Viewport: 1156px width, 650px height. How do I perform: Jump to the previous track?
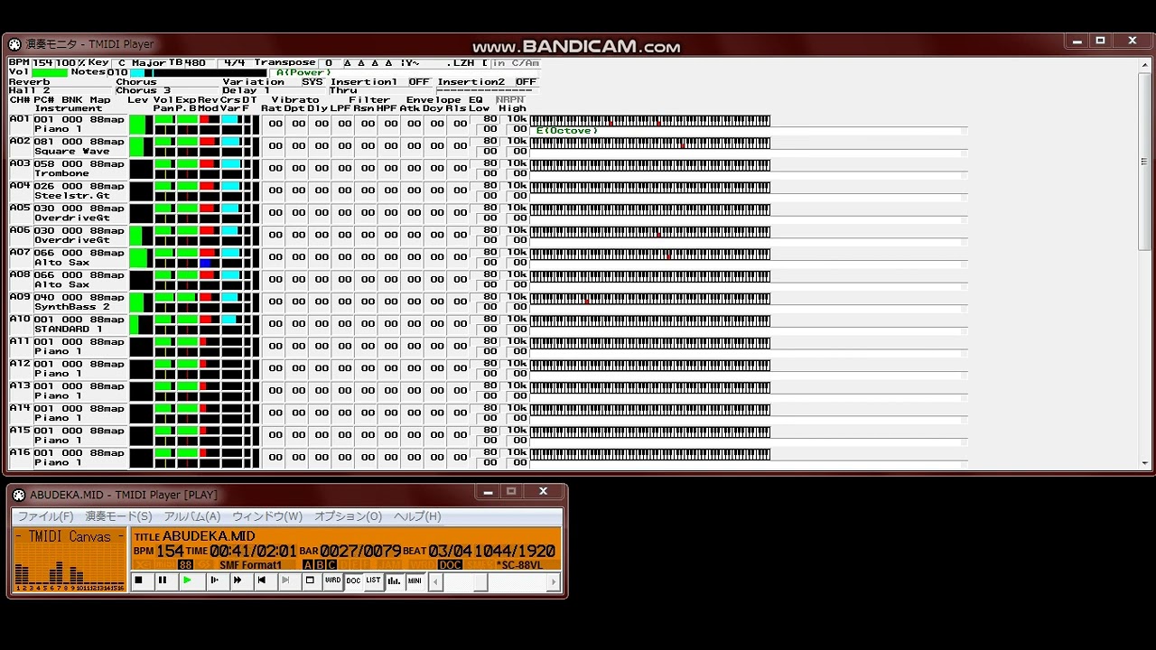(261, 580)
